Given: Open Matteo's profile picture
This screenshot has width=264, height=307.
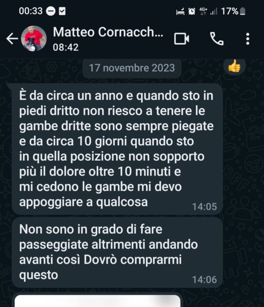Looking at the screenshot, I should coord(34,38).
